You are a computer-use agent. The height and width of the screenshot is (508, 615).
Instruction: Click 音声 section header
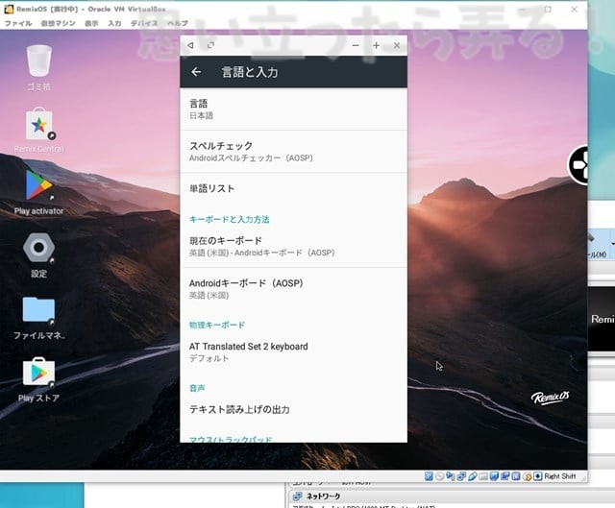[x=197, y=388]
